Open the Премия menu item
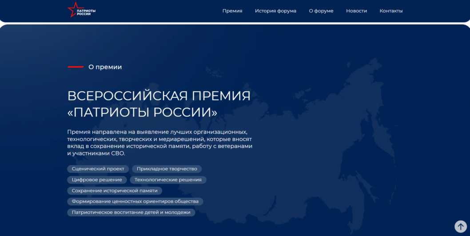The height and width of the screenshot is (236, 470). [x=232, y=11]
